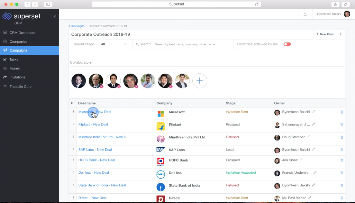Close the sidebar with the X icon
355x203 pixels.
pyautogui.click(x=55, y=16)
